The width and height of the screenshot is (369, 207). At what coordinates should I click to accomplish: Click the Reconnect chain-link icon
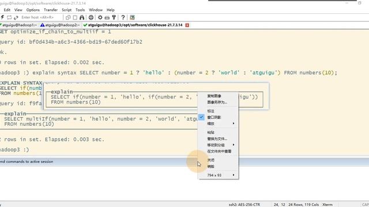click(x=16, y=17)
